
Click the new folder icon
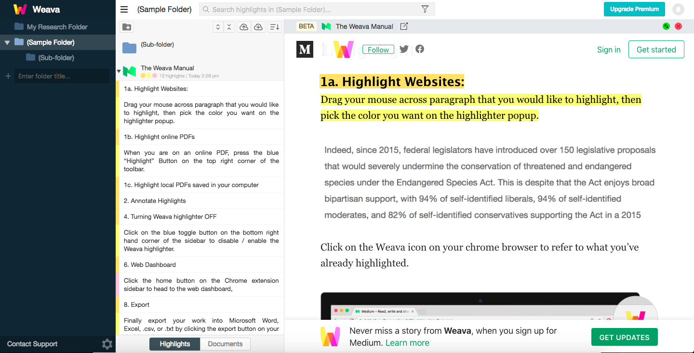click(127, 27)
